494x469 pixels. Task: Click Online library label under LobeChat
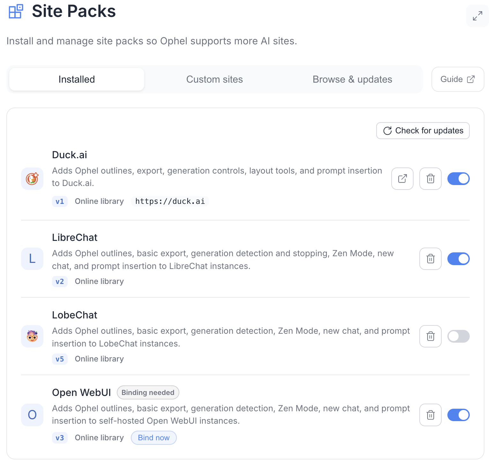click(x=99, y=359)
